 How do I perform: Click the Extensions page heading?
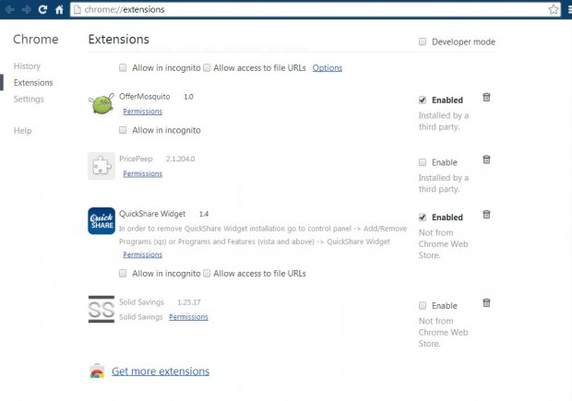point(119,40)
